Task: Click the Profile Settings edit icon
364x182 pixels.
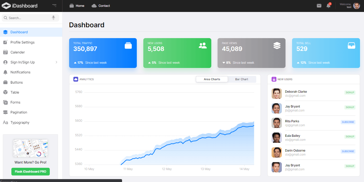Action: (5, 42)
